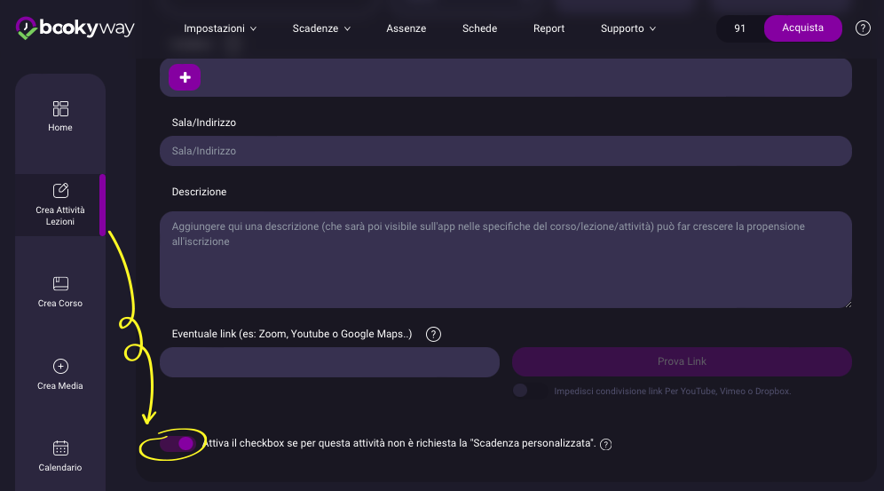Click the Sala/Indirizzo input field
Image resolution: width=884 pixels, height=491 pixels.
[505, 151]
